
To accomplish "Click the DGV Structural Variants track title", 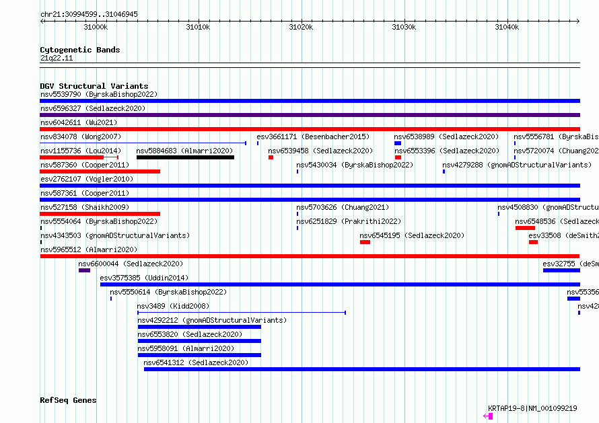I will pos(94,86).
